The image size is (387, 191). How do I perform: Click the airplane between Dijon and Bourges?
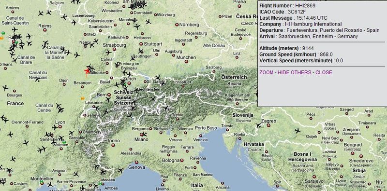click(x=38, y=79)
